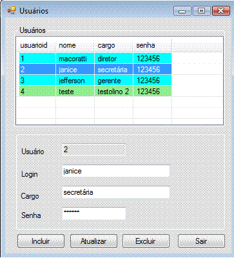The height and width of the screenshot is (258, 234).
Task: Click the Cargo field containing secretária
Action: click(x=116, y=192)
